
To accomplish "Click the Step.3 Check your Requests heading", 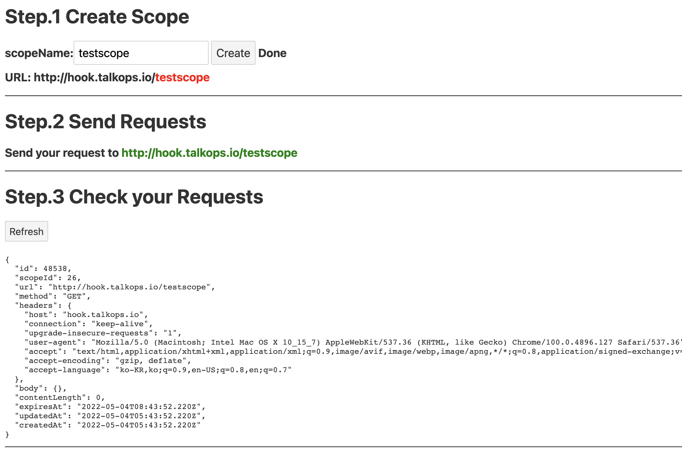I will 134,197.
